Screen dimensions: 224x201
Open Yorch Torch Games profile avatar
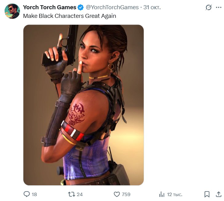pos(12,11)
